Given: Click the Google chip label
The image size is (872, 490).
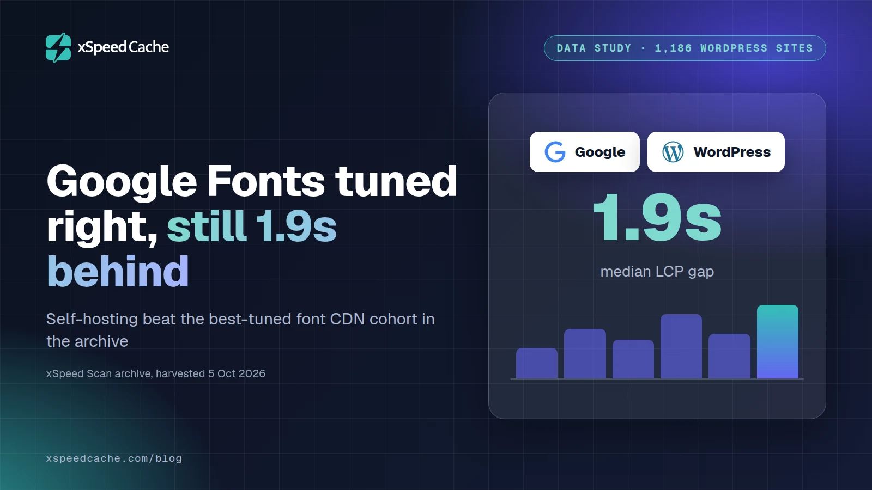Looking at the screenshot, I should 600,152.
